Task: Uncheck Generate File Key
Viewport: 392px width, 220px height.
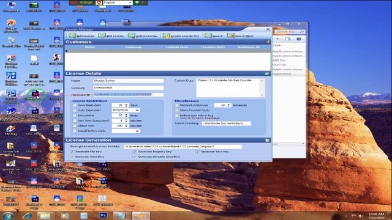Action: tap(72, 152)
